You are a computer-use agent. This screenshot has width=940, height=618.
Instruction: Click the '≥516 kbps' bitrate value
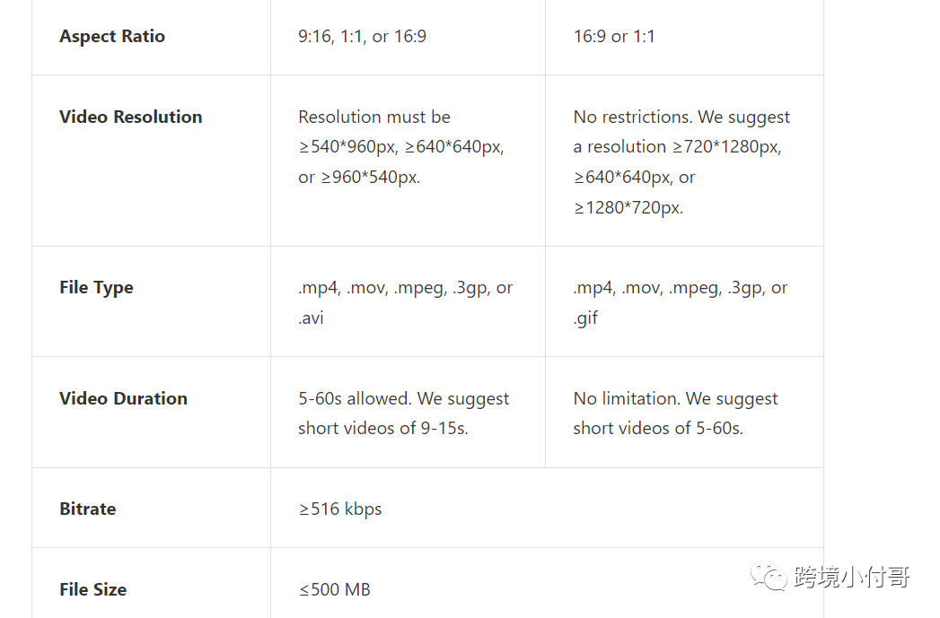(340, 509)
